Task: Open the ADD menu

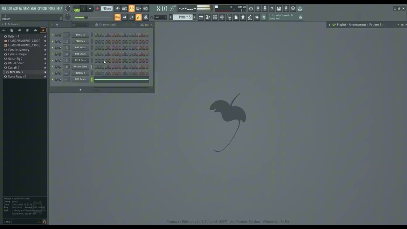Action: click(15, 8)
